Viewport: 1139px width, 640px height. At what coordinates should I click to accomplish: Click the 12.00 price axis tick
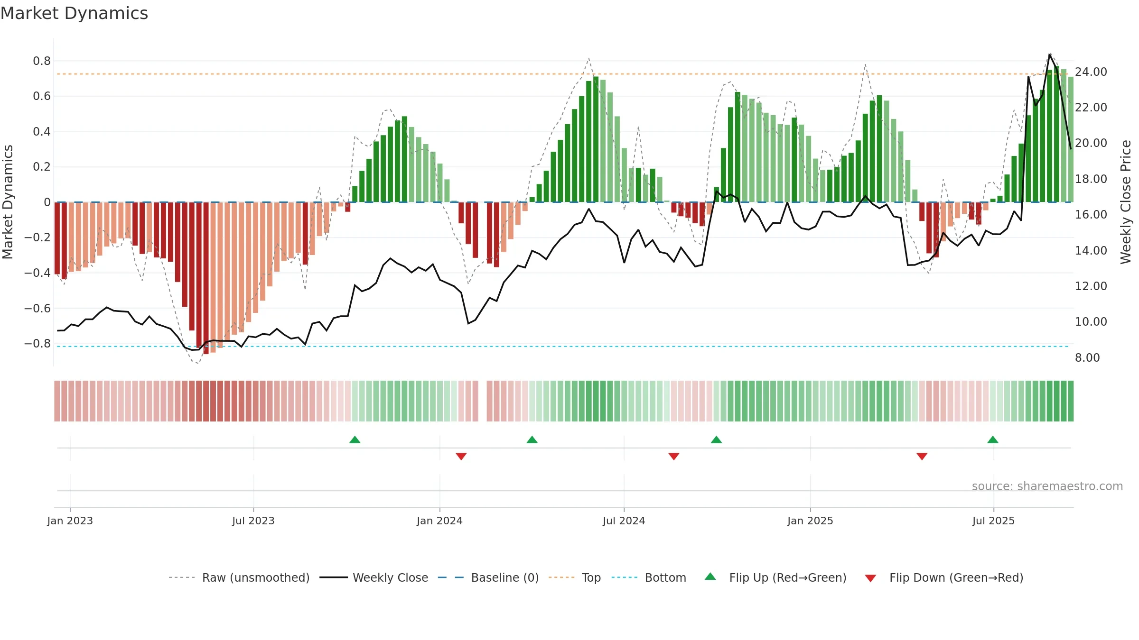point(1091,286)
